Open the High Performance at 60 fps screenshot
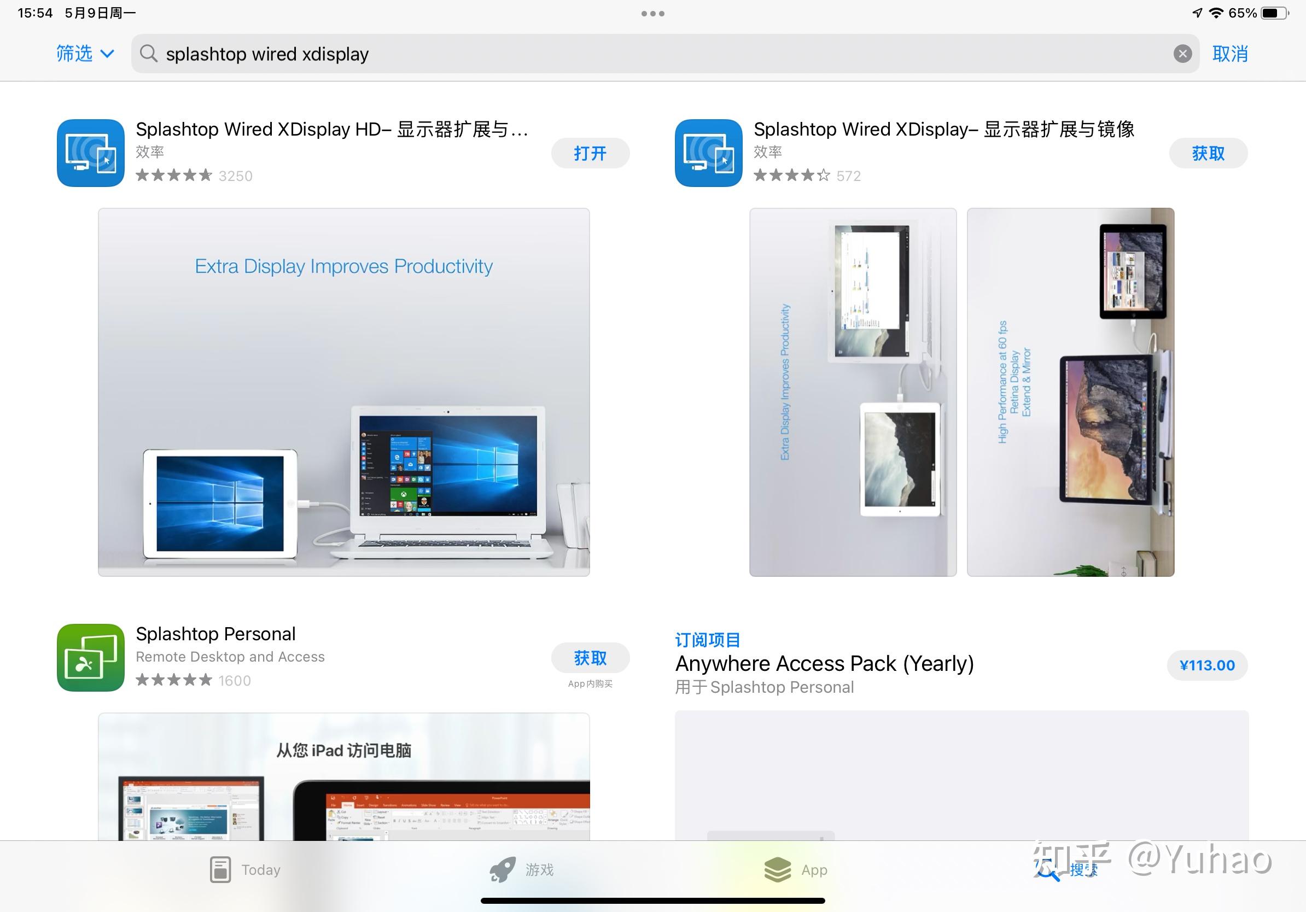Screen dimensions: 1306x912 coord(1070,391)
